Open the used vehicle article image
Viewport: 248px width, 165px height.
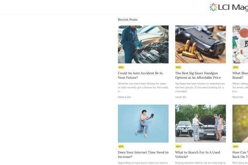200,123
